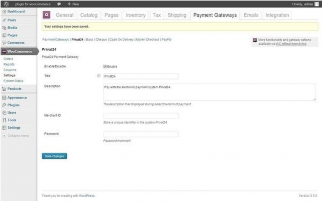This screenshot has height=203, width=322.
Task: Open the WC official extensions link
Action: coord(291,44)
